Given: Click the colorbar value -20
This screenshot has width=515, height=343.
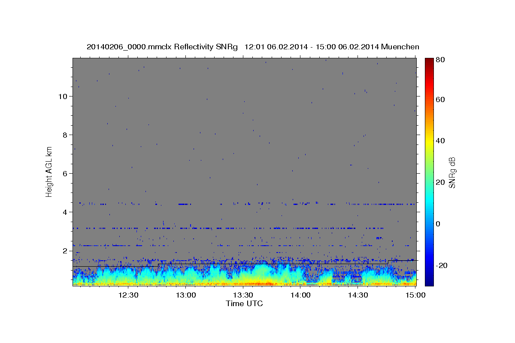Looking at the screenshot, I should click(441, 265).
